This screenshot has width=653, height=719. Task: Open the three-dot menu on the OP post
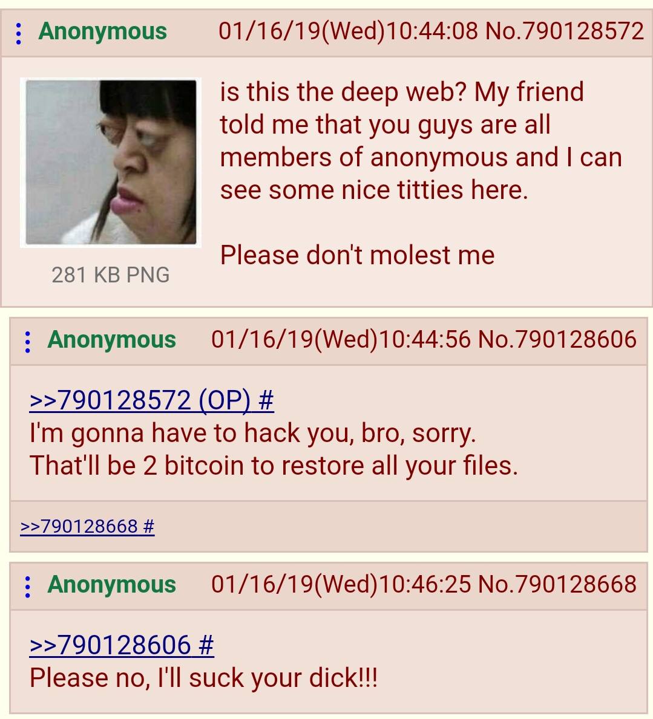point(18,33)
